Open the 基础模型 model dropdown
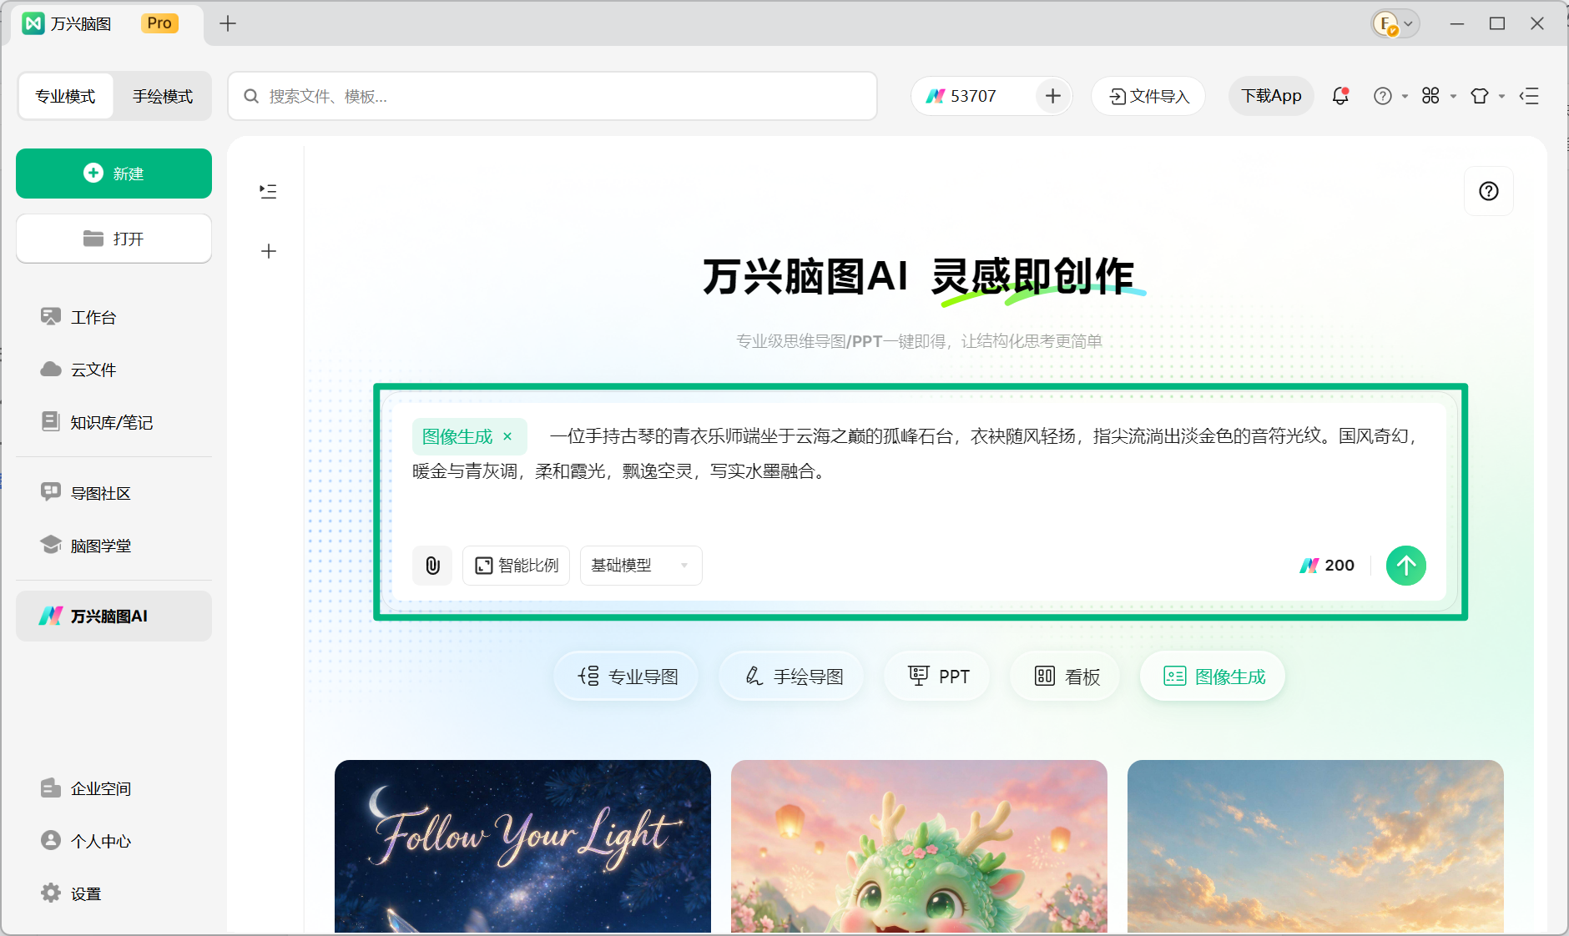Viewport: 1569px width, 936px height. click(x=641, y=566)
